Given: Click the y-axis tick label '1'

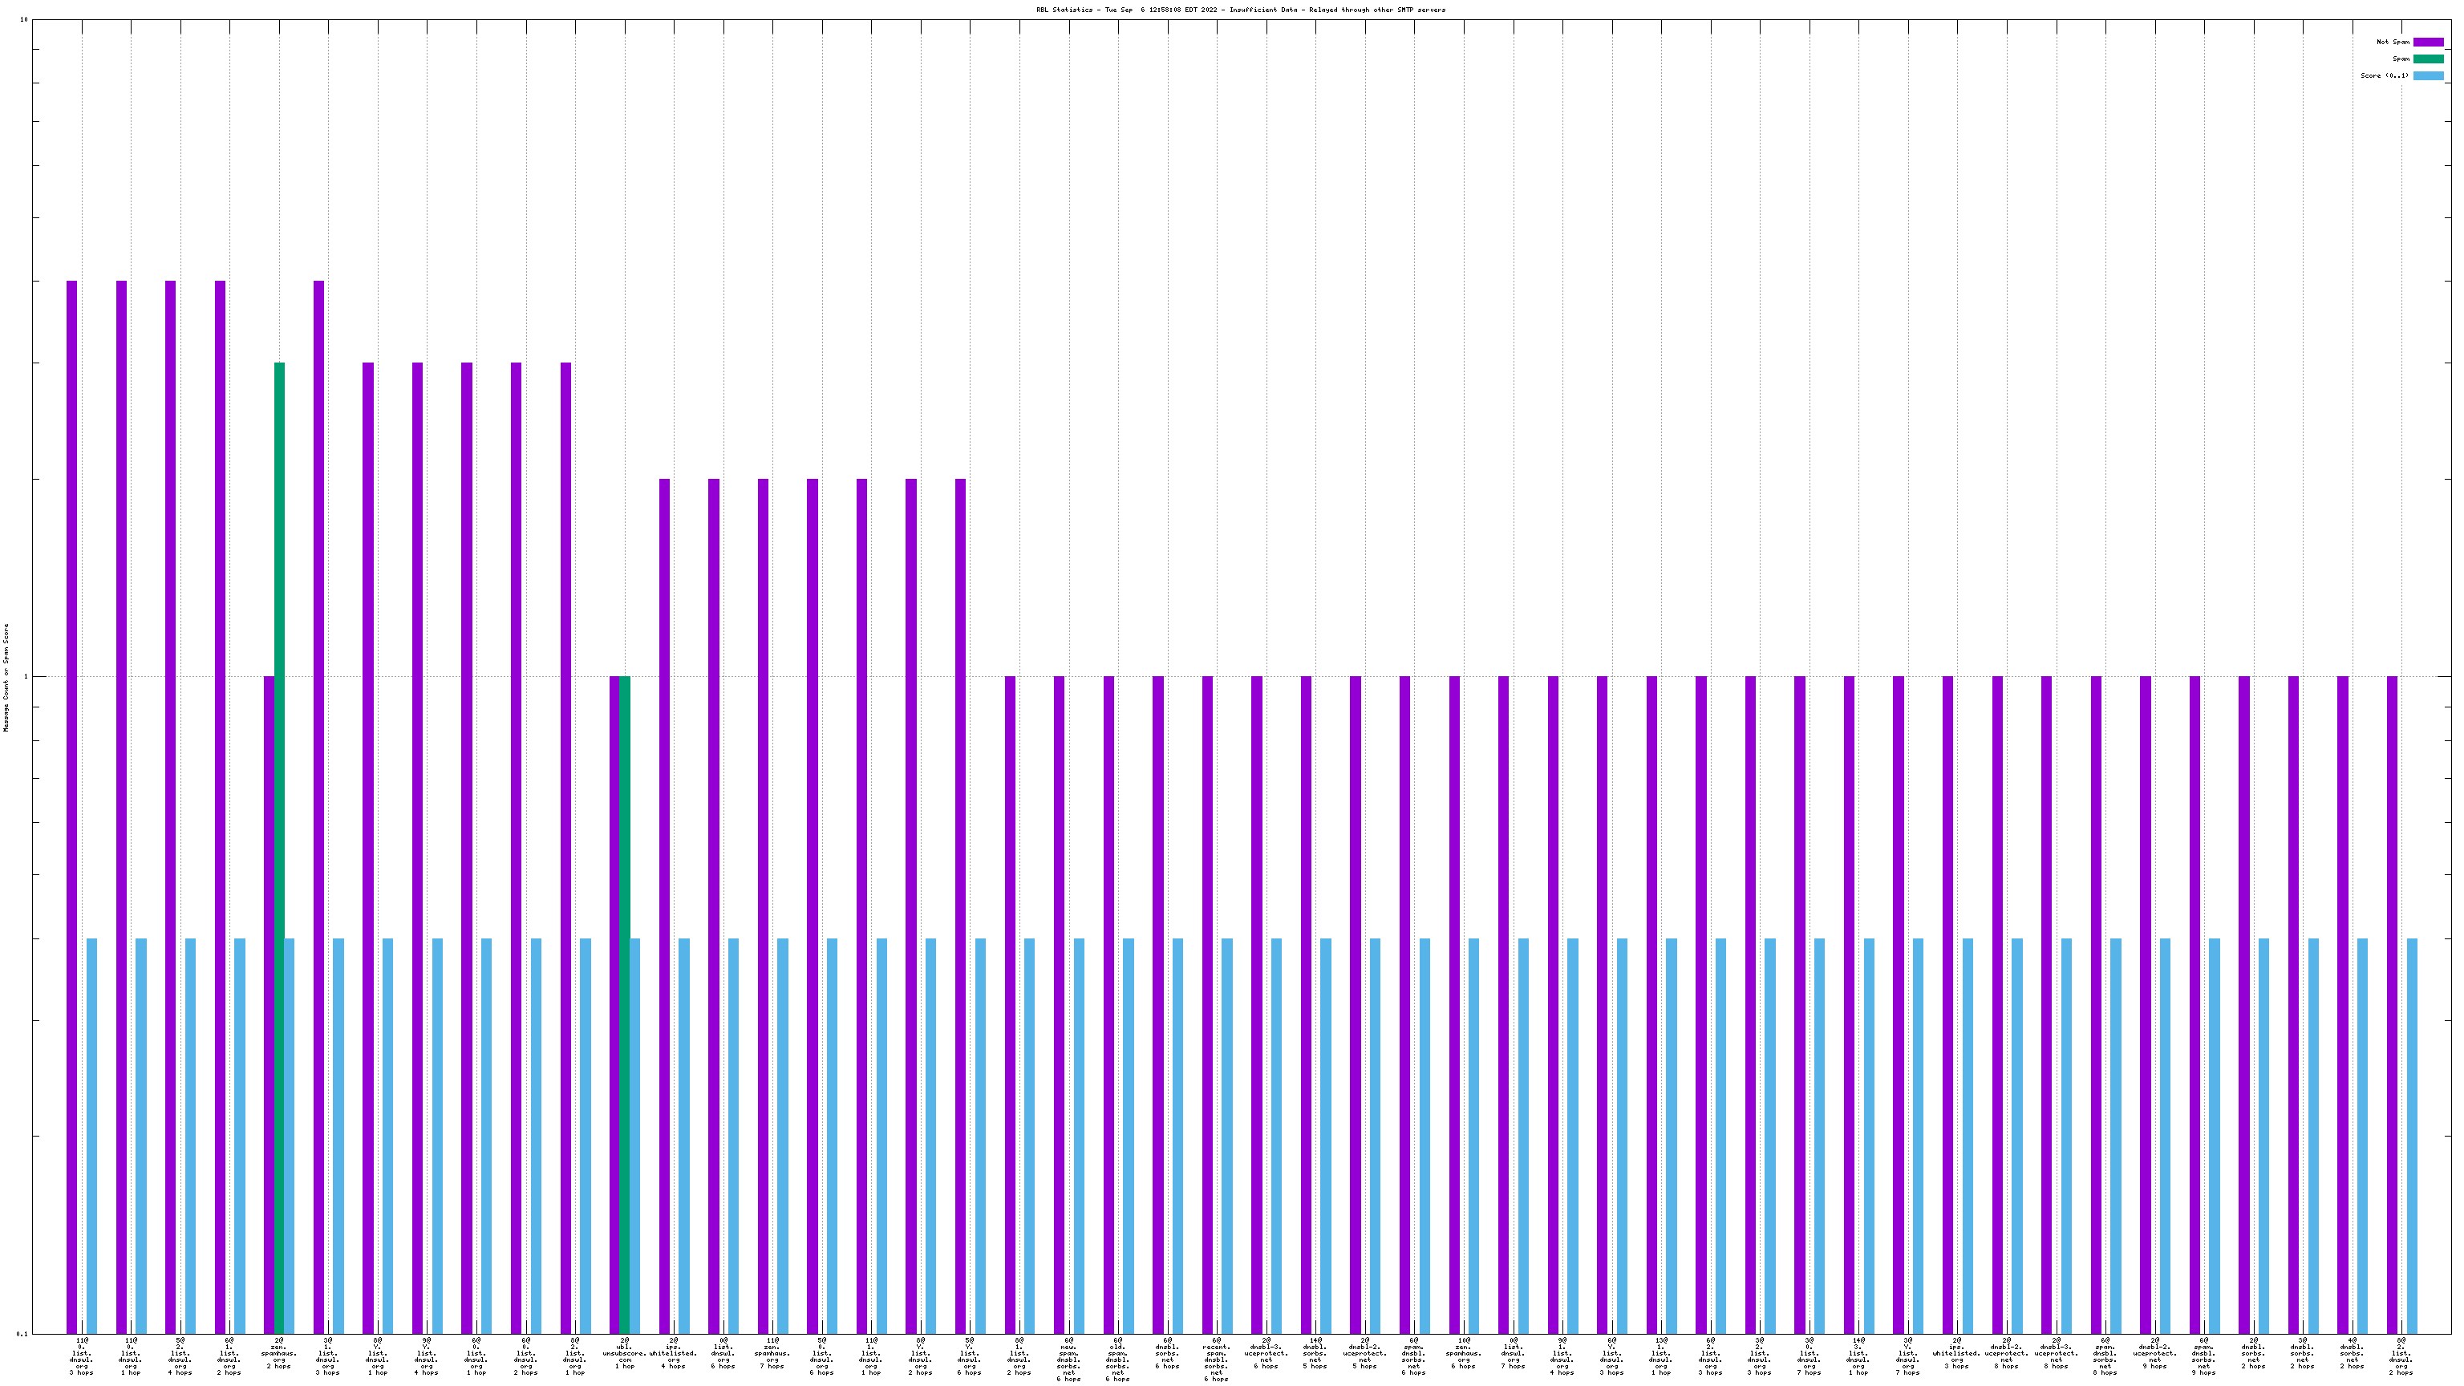Looking at the screenshot, I should 25,677.
